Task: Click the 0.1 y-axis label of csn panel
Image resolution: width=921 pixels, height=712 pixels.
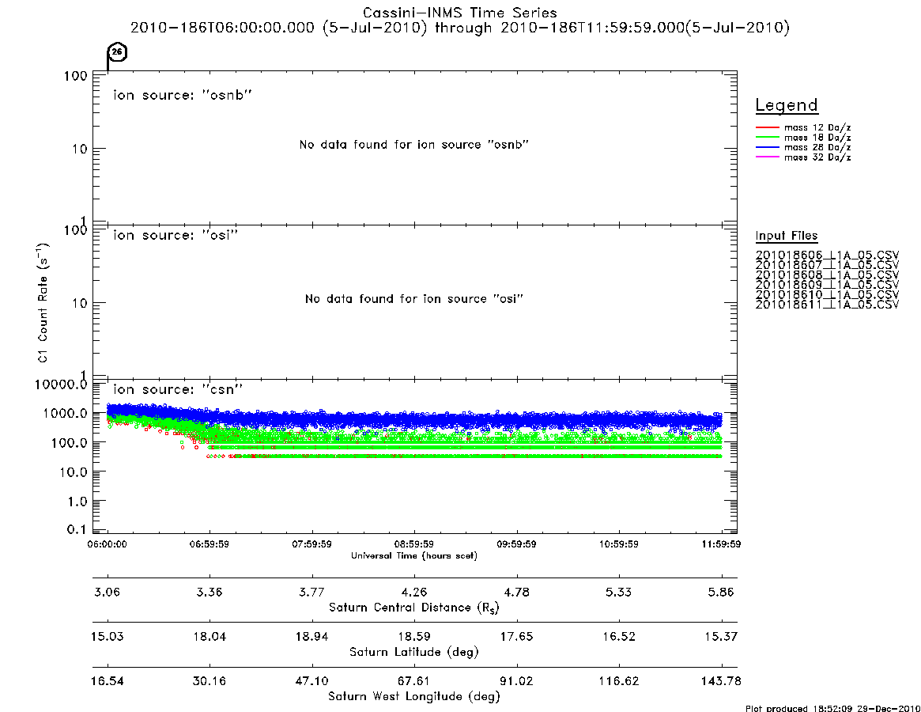Action: 77,529
